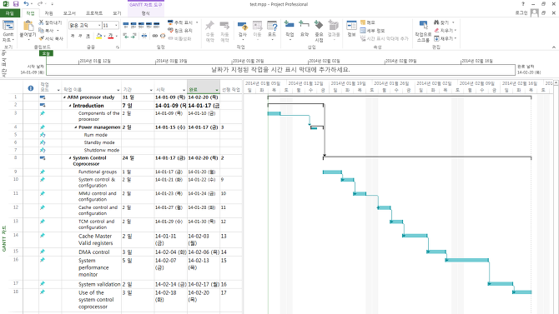Switch to 보고서 (Report) tab
Image resolution: width=559 pixels, height=314 pixels.
pyautogui.click(x=69, y=13)
